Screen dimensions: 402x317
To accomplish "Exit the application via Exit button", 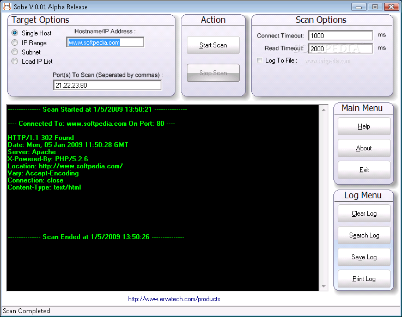I will 364,169.
